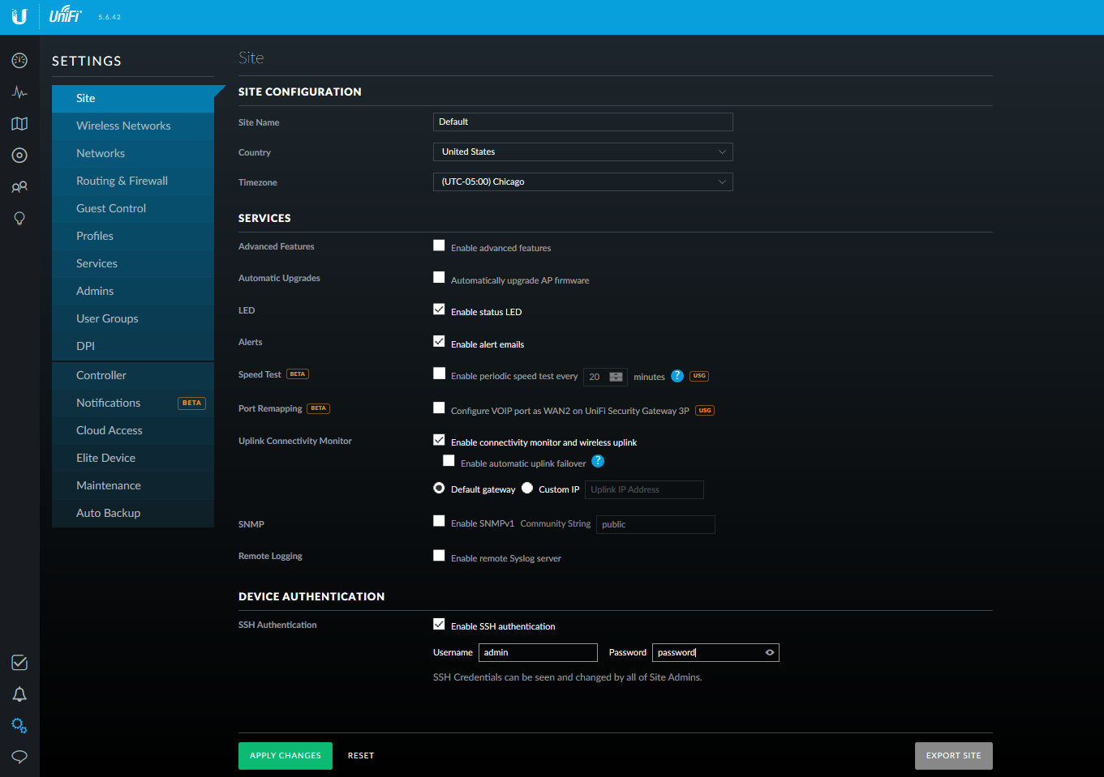Reveal SSH password with eye icon

tap(770, 652)
